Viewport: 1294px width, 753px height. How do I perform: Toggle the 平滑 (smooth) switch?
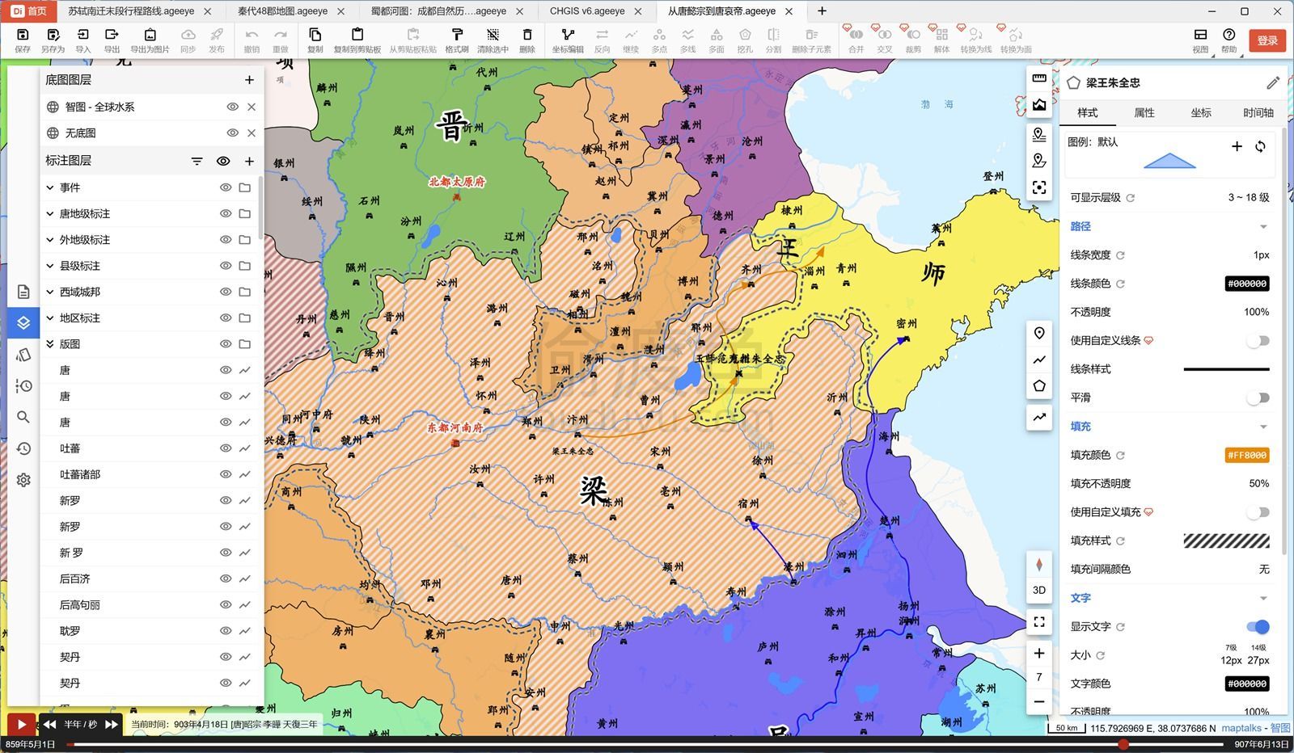point(1258,398)
